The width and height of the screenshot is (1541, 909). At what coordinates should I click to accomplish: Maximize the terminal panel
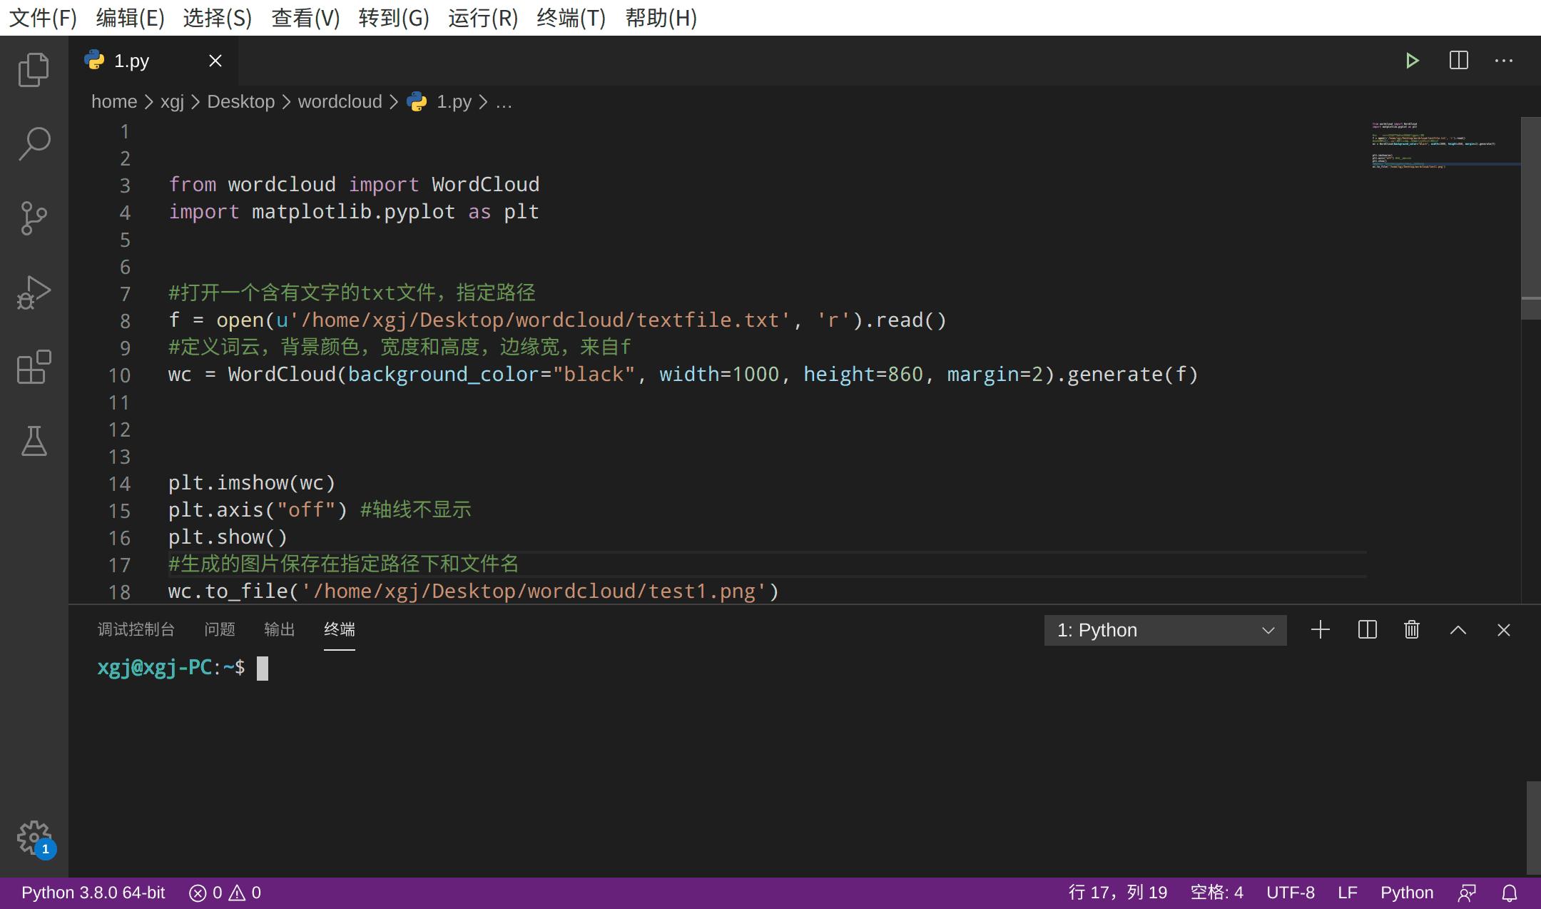pyautogui.click(x=1458, y=630)
